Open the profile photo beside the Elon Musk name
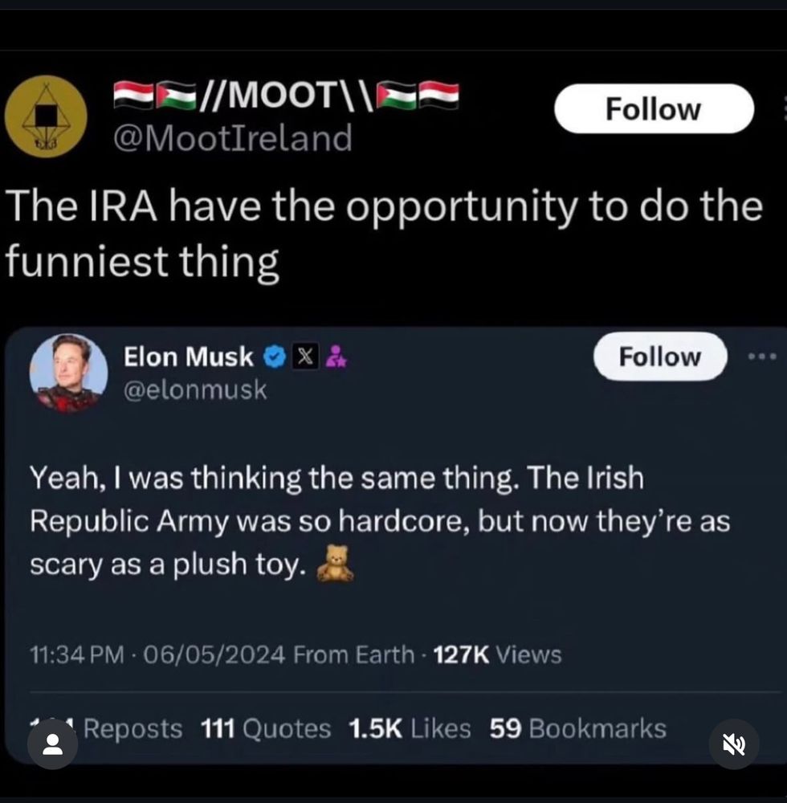The height and width of the screenshot is (803, 787). [x=68, y=373]
